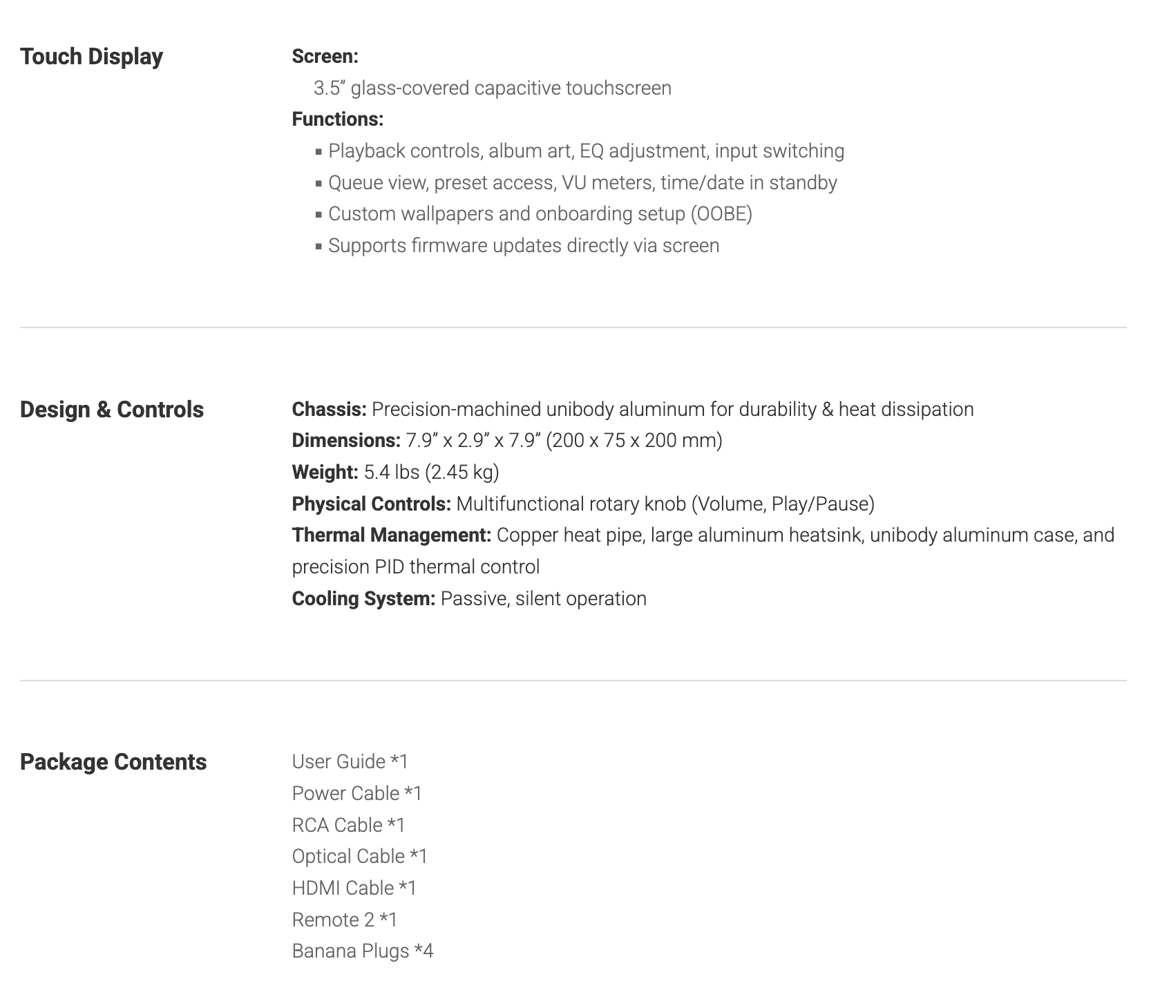Click the Touch Display section heading
Image resolution: width=1151 pixels, height=988 pixels.
tap(91, 57)
